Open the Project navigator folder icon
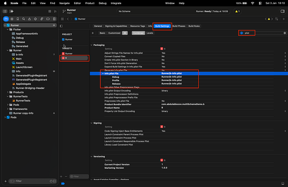 coord(6,19)
